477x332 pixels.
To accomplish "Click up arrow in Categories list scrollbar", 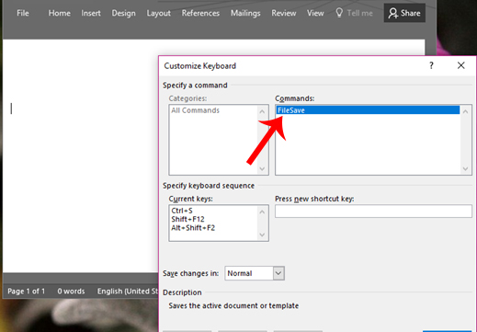I will point(262,111).
